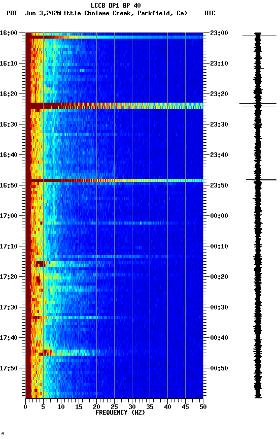The width and height of the screenshot is (280, 439).
Task: Click the '00:00' UTC time label
Action: (219, 216)
